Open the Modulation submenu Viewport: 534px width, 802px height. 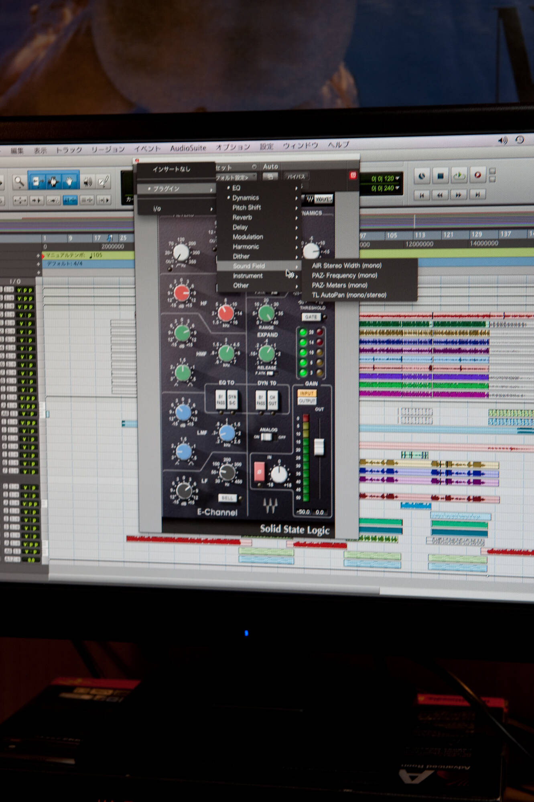[259, 237]
